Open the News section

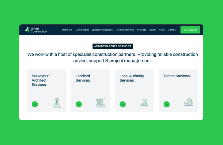click(x=162, y=30)
